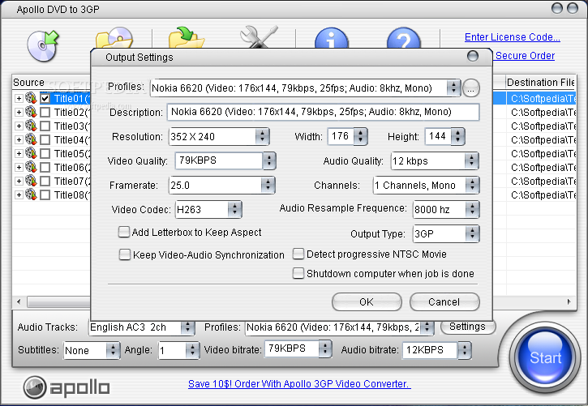Screen dimensions: 588x406
Task: Open the Profiles dropdown in Output Settings
Action: click(x=453, y=88)
